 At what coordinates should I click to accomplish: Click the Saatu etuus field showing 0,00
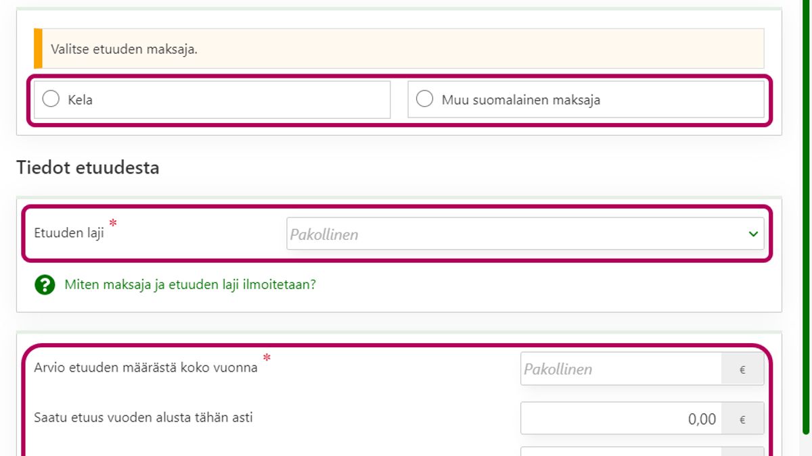coord(621,419)
